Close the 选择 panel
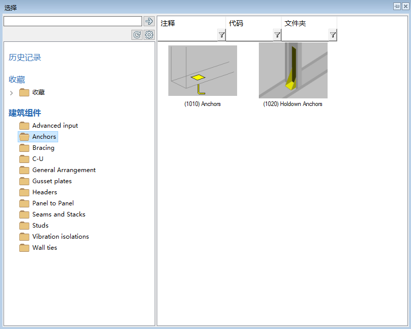This screenshot has width=411, height=329. point(405,6)
